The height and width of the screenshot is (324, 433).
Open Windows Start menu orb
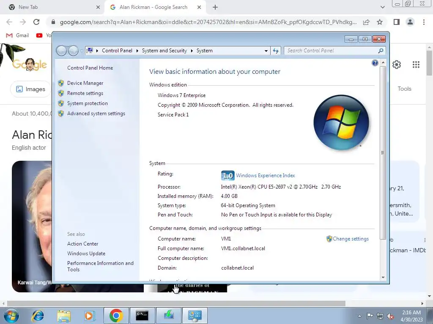11,316
